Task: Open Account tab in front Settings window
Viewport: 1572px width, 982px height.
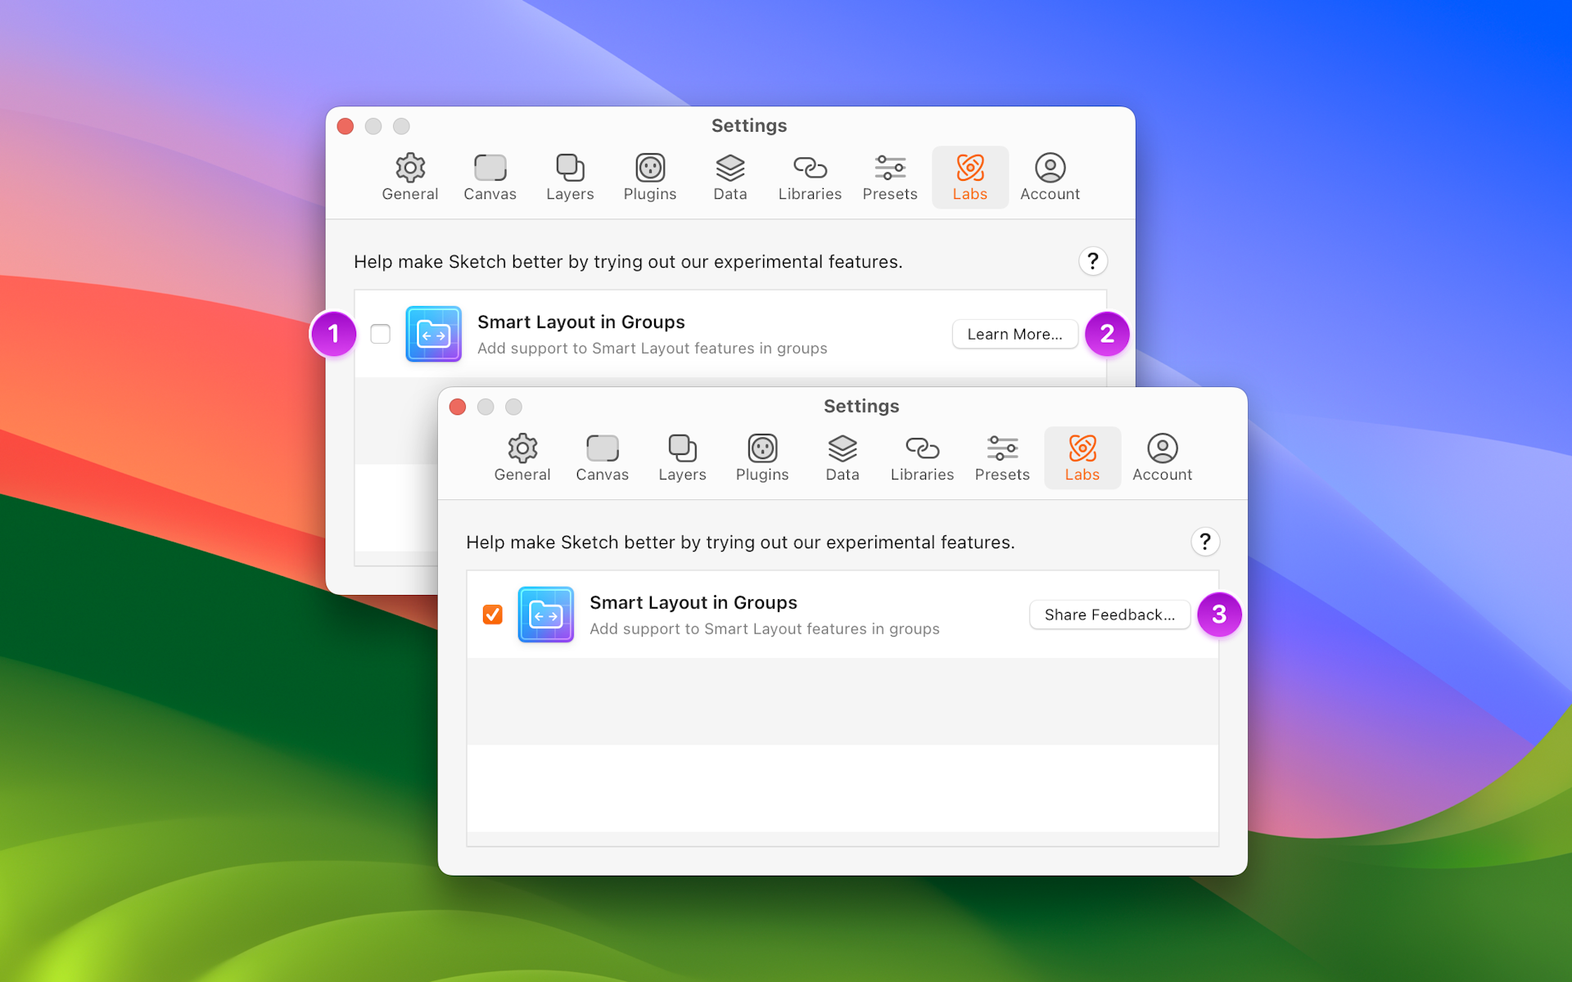Action: [x=1162, y=457]
